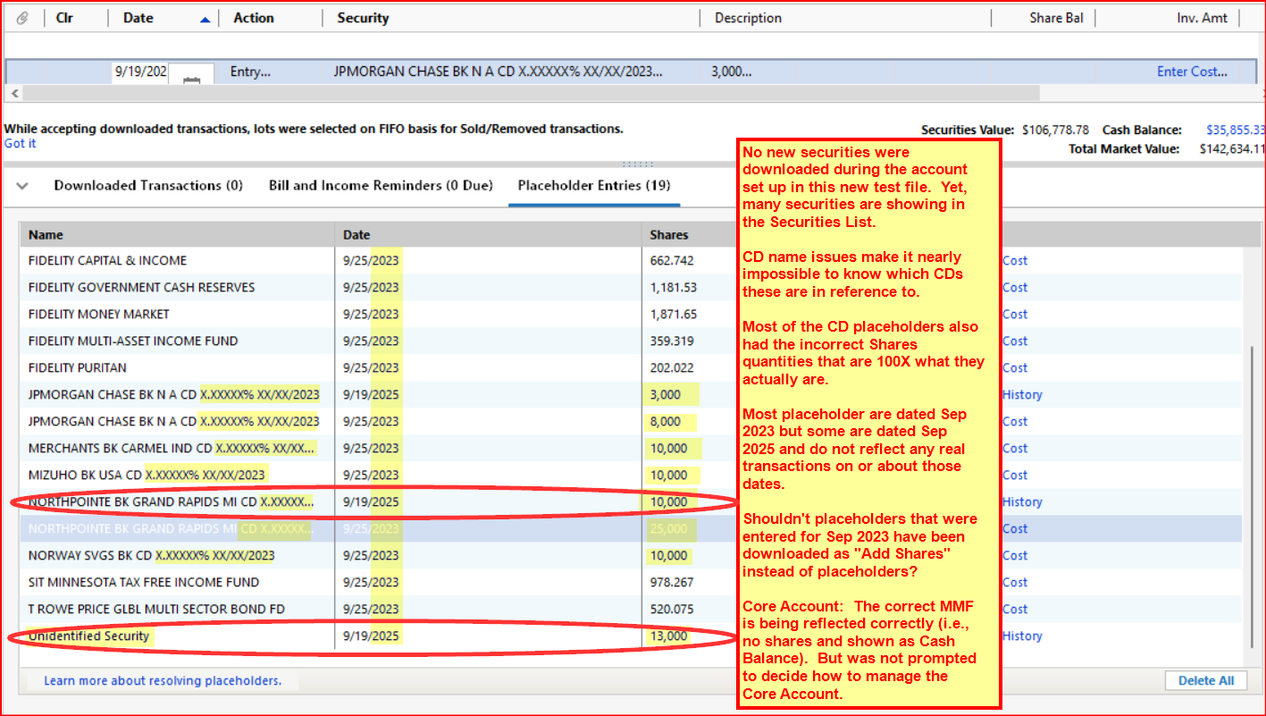Open History link for JPMORGAN 3,000 shares row
This screenshot has height=716, width=1266.
(x=1022, y=395)
